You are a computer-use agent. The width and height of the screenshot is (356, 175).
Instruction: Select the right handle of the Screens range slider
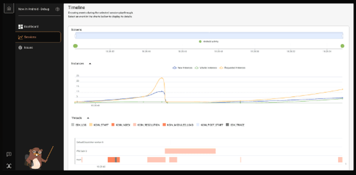[342, 36]
